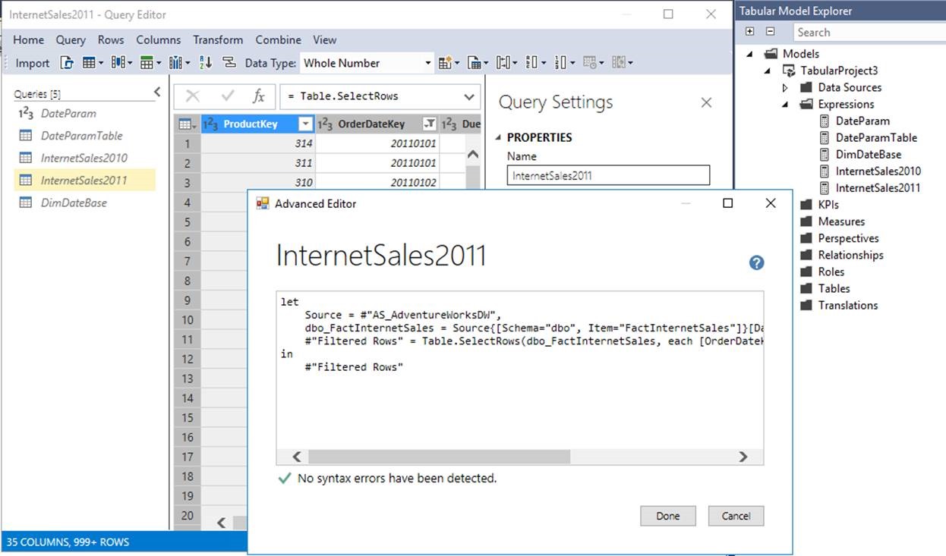This screenshot has height=556, width=946.
Task: Click the formula bar confirm checkmark icon
Action: point(227,96)
